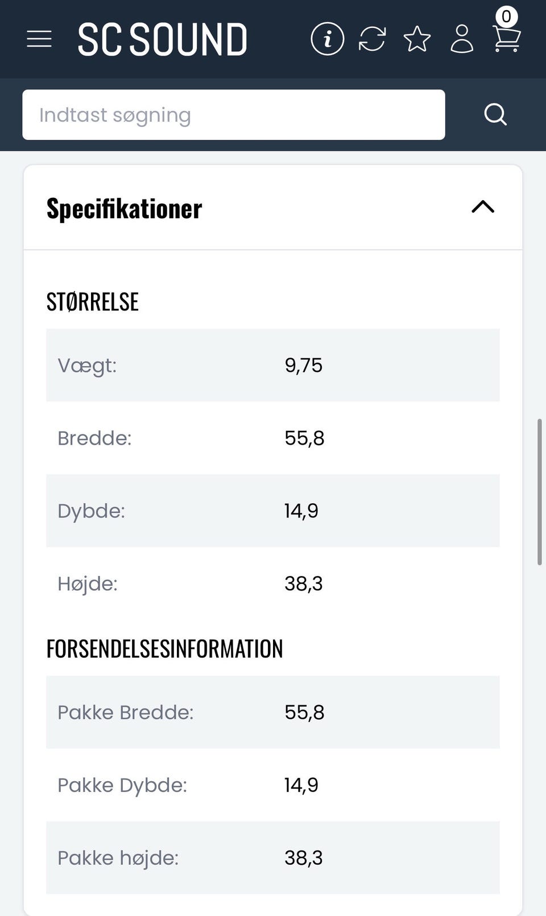Open the user account icon
Viewport: 546px width, 916px height.
point(462,39)
